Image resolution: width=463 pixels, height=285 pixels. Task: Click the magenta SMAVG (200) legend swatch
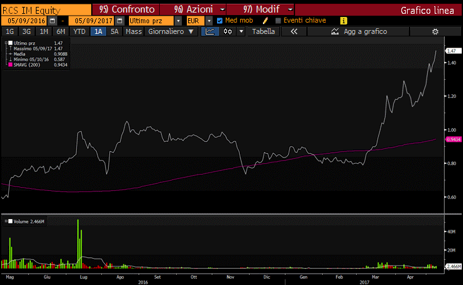tap(10, 63)
